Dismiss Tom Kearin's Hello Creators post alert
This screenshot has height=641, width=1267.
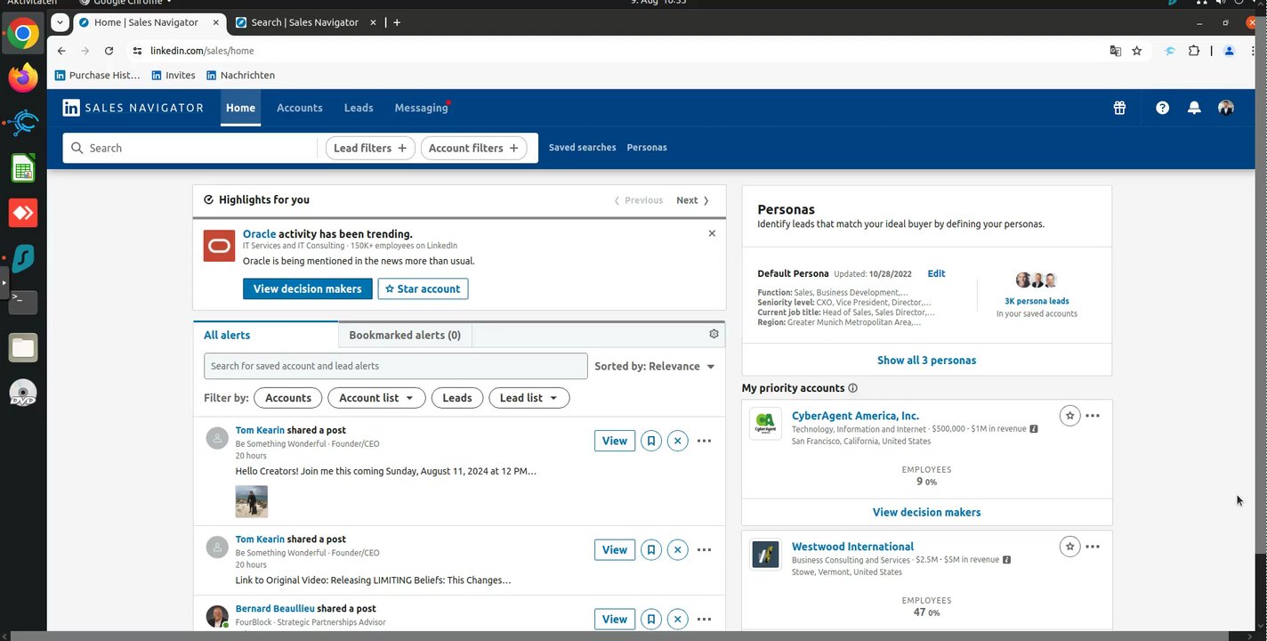(678, 441)
